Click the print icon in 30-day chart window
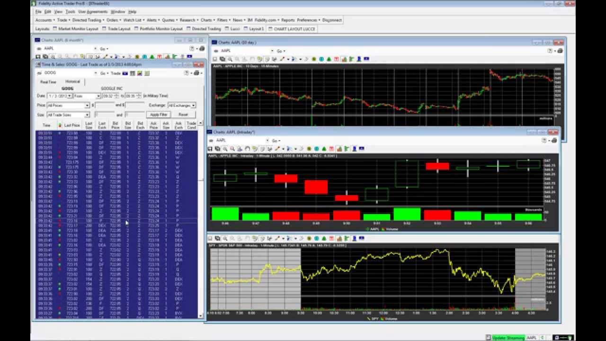This screenshot has width=606, height=341. (560, 50)
